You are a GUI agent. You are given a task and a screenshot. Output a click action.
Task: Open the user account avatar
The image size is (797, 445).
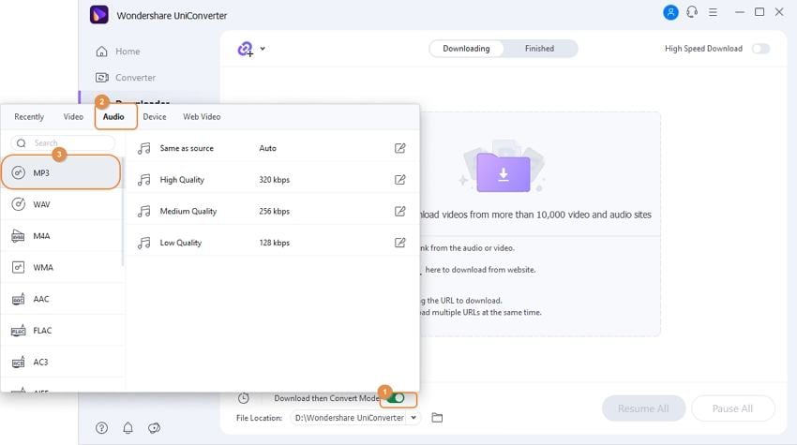[670, 12]
